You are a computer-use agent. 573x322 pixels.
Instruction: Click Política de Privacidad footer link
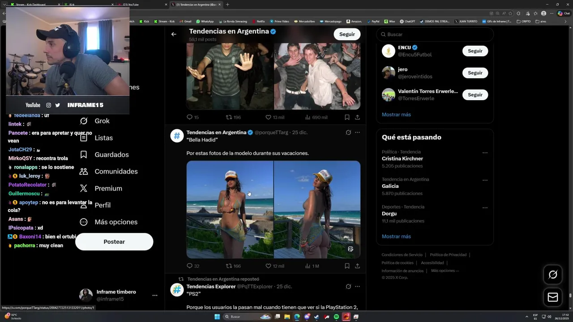click(x=448, y=255)
